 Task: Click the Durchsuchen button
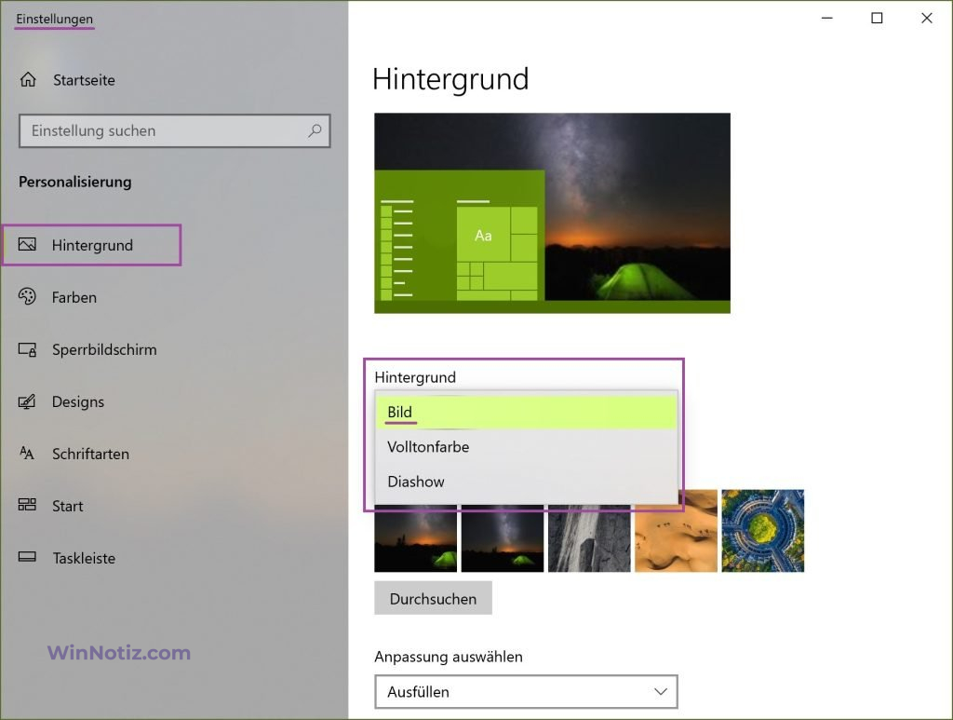click(433, 598)
